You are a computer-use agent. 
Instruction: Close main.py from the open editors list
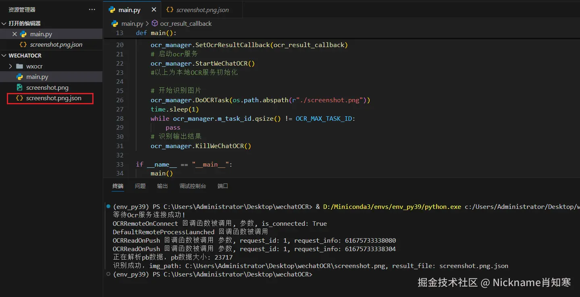coord(15,34)
